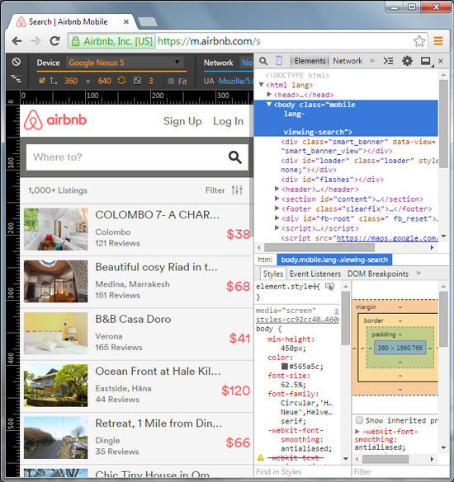
Task: Toggle device mode phone icon
Action: click(x=279, y=61)
